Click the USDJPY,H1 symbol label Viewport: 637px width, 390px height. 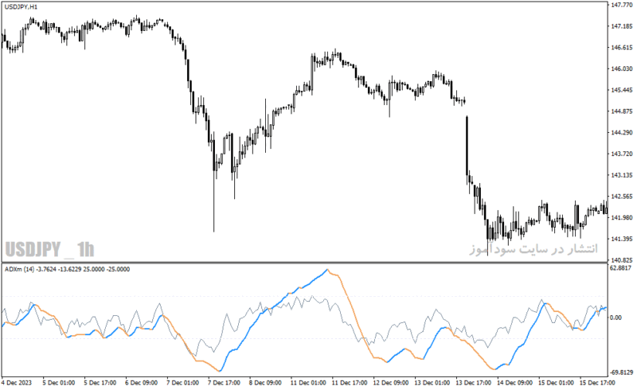(21, 7)
